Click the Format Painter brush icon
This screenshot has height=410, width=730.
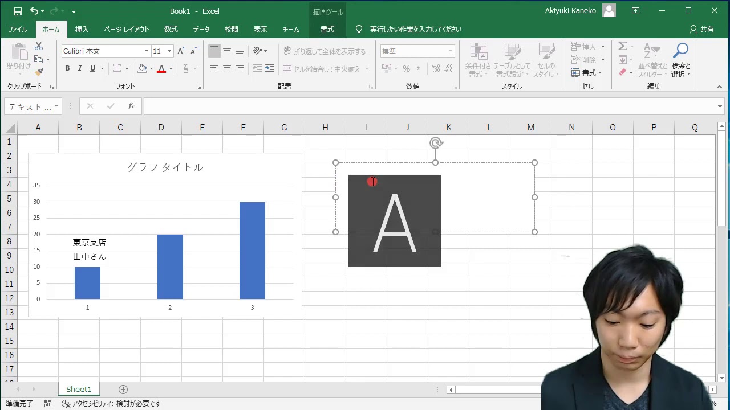click(x=39, y=72)
